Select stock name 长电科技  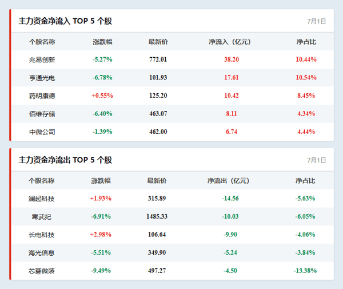(41, 235)
